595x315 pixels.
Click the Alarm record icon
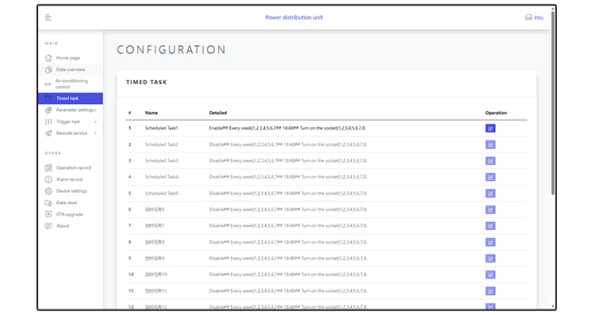tap(48, 179)
